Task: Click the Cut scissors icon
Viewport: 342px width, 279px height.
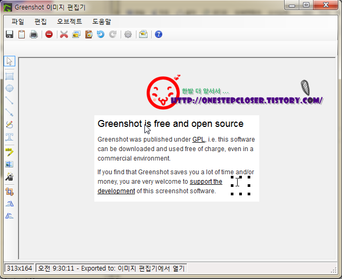Action: [64, 34]
